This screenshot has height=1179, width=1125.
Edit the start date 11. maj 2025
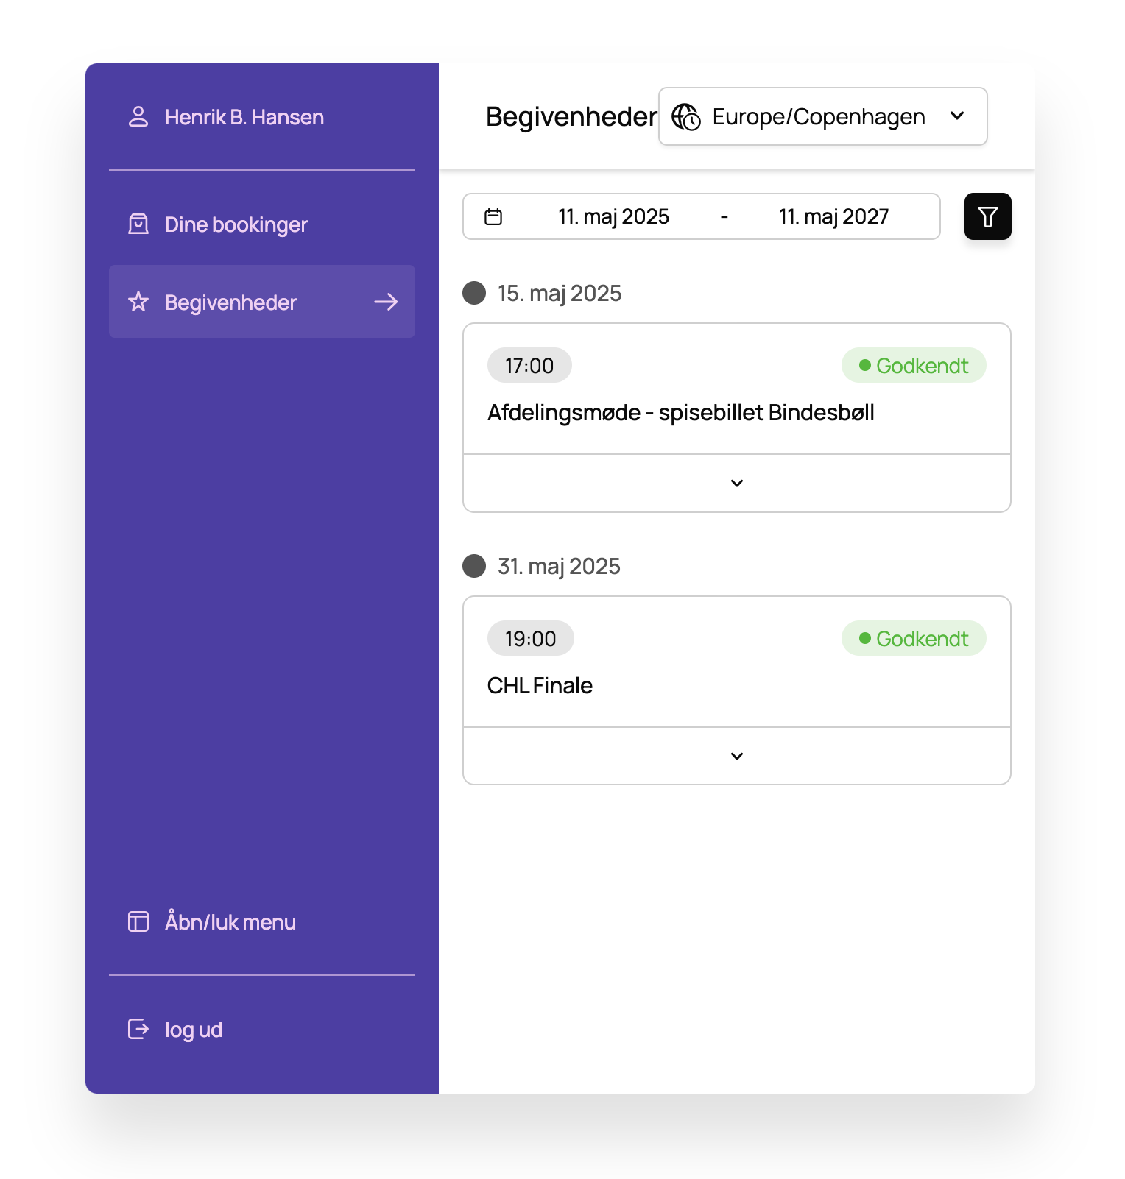[613, 216]
